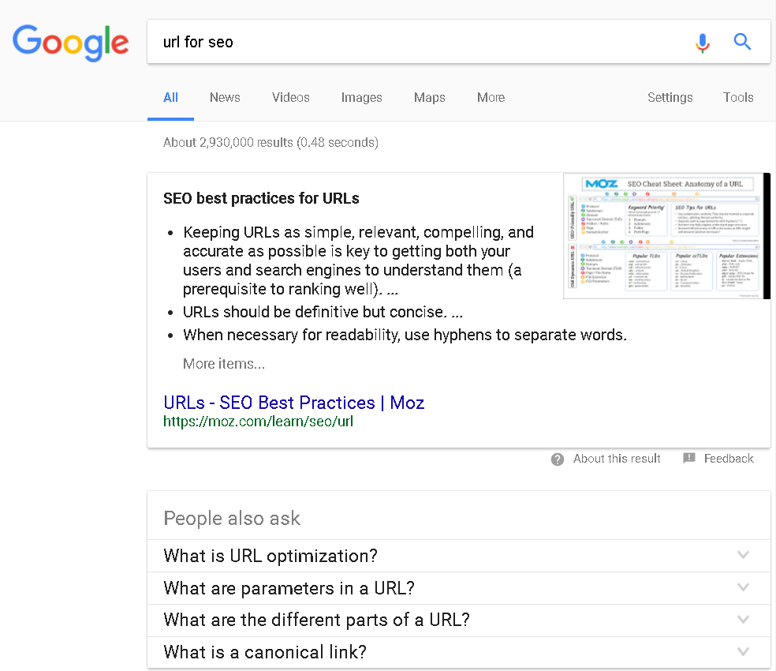Screen dimensions: 776x671
Task: Open the More search categories menu
Action: coord(491,97)
